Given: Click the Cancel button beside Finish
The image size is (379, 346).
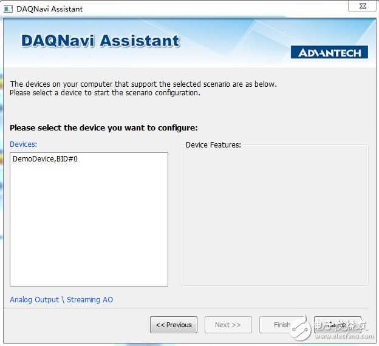Looking at the screenshot, I should pos(338,325).
